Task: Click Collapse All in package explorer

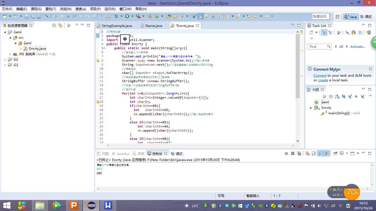Action: click(54, 26)
